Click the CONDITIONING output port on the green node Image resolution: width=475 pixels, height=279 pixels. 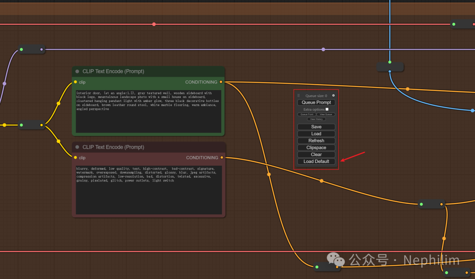[x=221, y=82]
